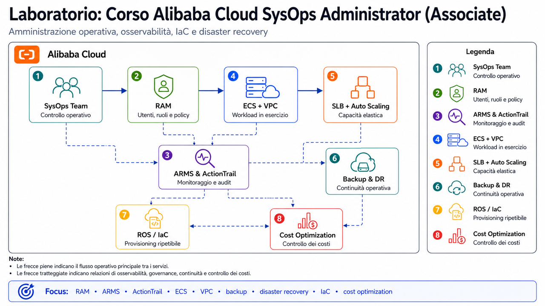Click the Focus target icon in bottom bar
Screen dimensions: 545x306
pos(26,292)
